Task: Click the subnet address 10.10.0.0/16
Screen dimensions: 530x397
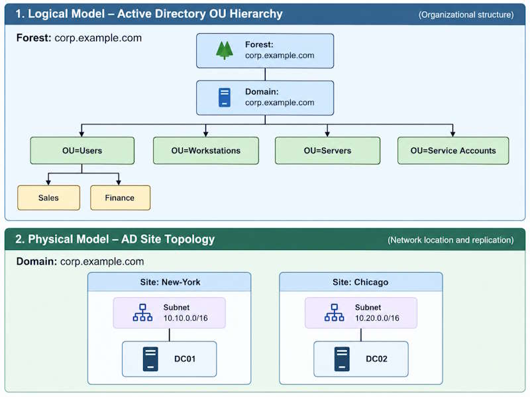Action: click(185, 318)
